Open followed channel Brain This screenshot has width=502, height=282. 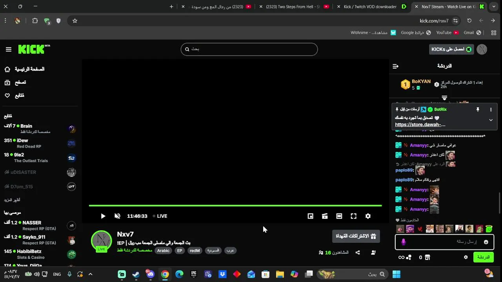(39, 128)
